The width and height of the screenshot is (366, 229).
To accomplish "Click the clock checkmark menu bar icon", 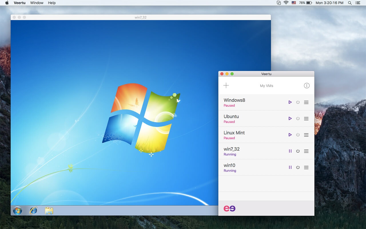I will click(x=279, y=3).
